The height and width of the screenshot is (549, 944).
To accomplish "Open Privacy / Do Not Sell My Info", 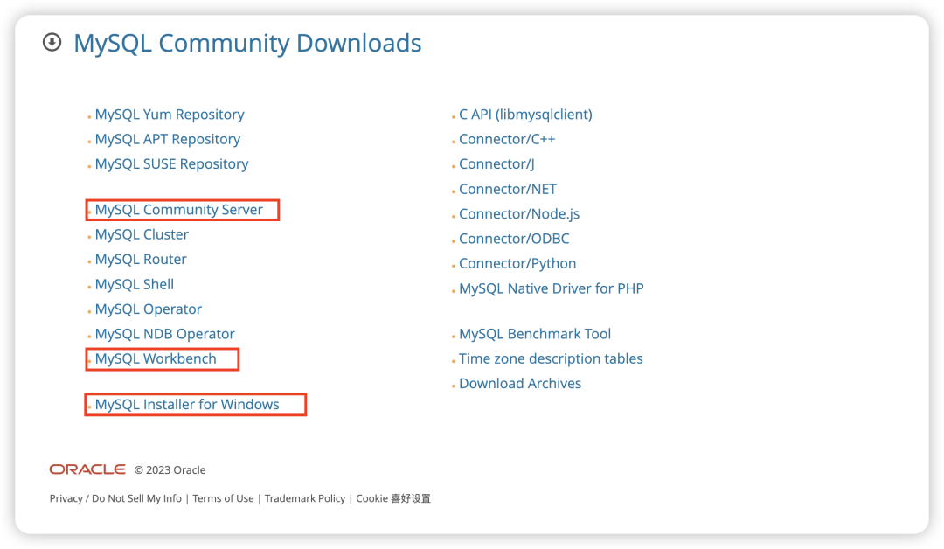I will (115, 498).
